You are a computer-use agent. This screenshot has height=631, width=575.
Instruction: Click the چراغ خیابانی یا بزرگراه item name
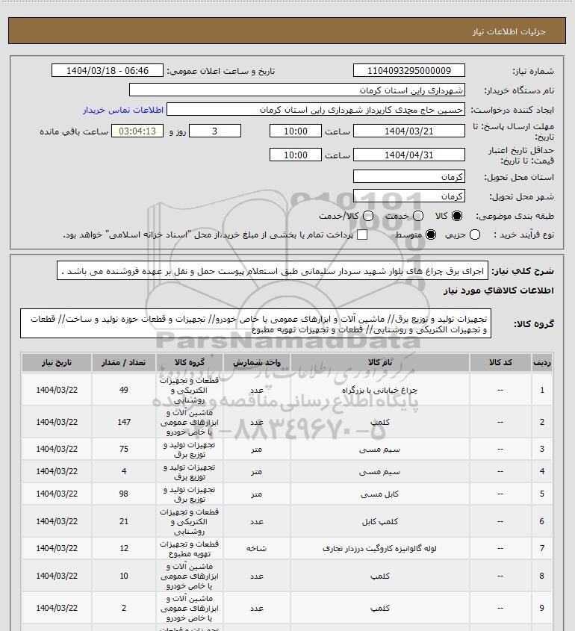[x=380, y=390]
